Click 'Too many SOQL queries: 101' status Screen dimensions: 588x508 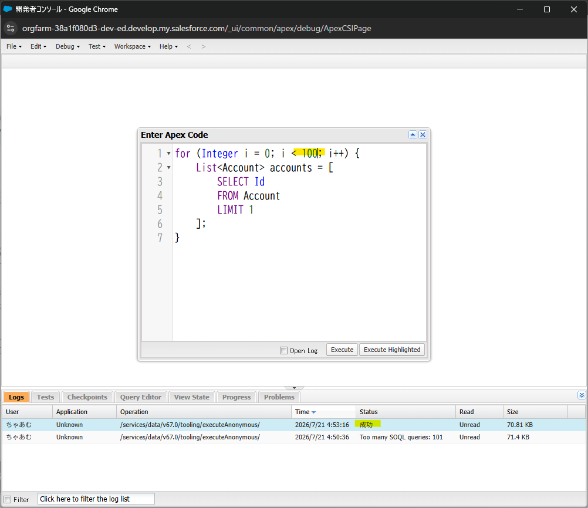[401, 437]
